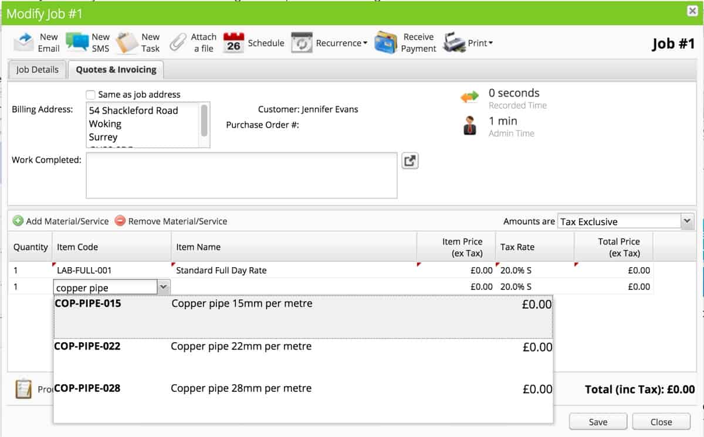Choose COP-PIPE-022 Copper pipe 22mm suggestion
Image resolution: width=704 pixels, height=437 pixels.
pyautogui.click(x=303, y=359)
